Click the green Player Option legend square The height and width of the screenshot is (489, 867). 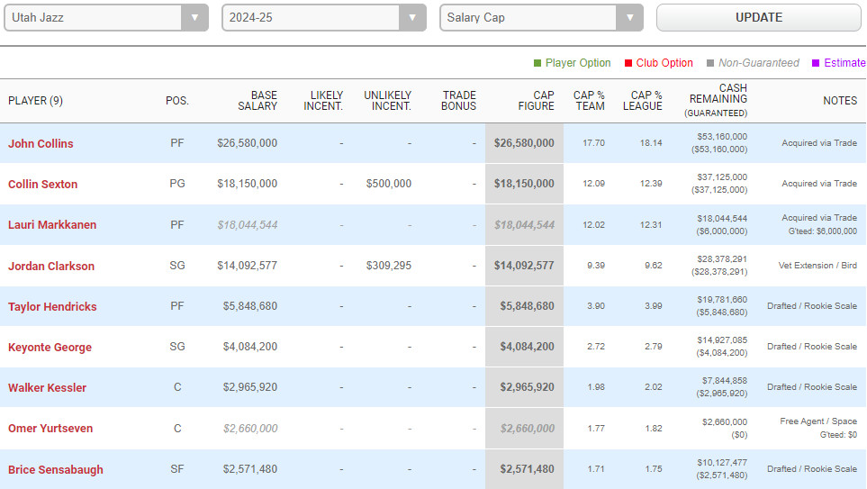point(537,63)
